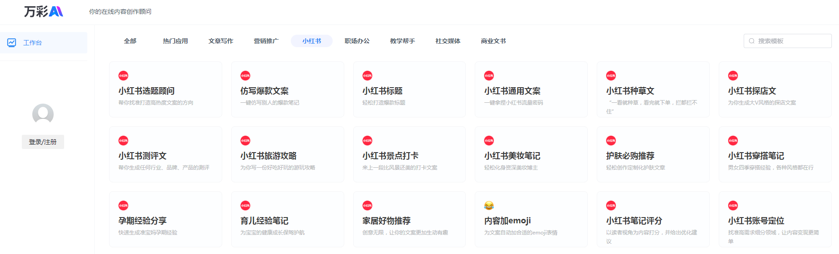Open the 小红书旅游攻略 template

tap(287, 155)
